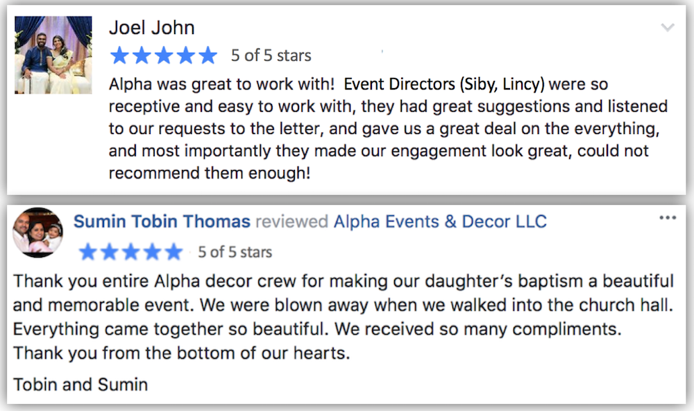Viewport: 694px width, 411px height.
Task: Click the second star in Sumin's rating
Action: click(110, 252)
